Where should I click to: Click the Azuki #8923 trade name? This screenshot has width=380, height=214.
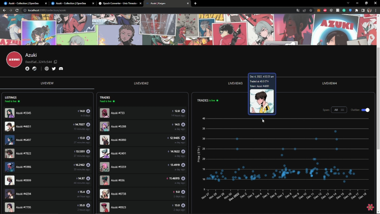[x=118, y=207]
